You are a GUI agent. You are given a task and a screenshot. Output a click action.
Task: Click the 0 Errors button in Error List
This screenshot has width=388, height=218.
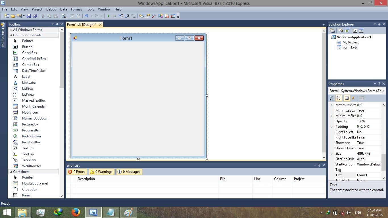(x=77, y=171)
